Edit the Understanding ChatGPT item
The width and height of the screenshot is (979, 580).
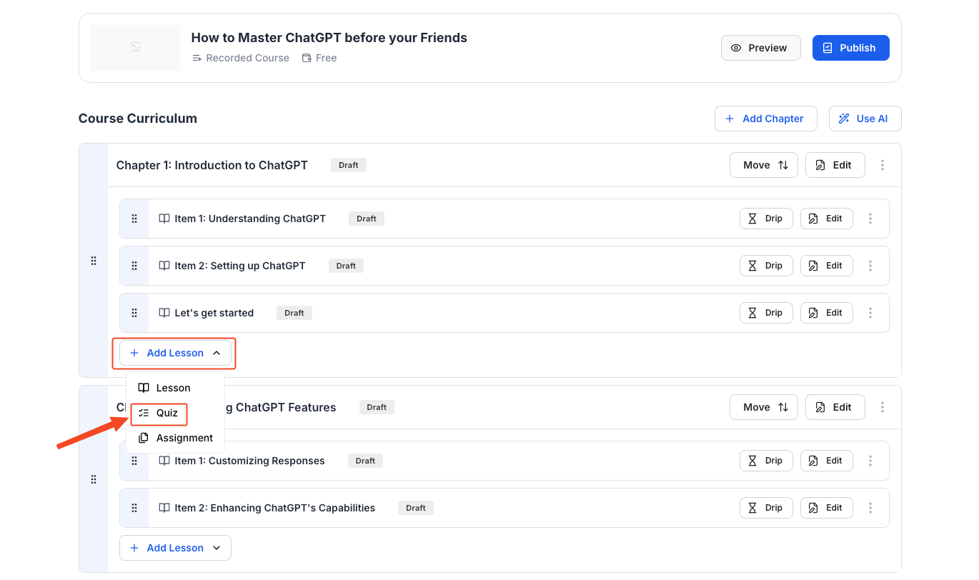click(827, 219)
